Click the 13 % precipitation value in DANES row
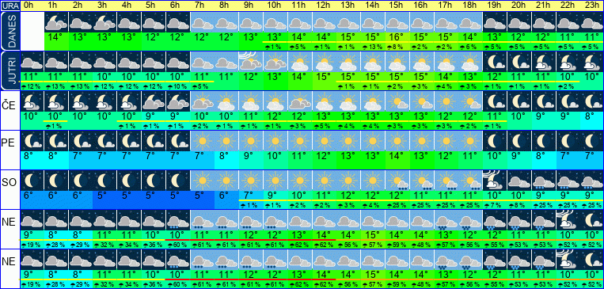The height and width of the screenshot is (289, 604). (x=373, y=48)
